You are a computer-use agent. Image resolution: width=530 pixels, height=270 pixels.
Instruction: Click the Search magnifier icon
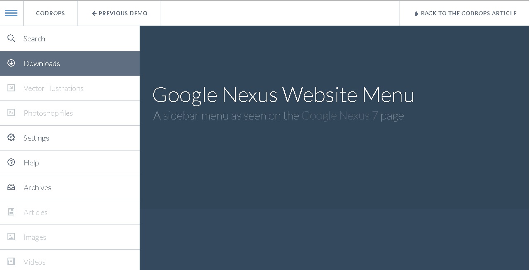pos(11,38)
